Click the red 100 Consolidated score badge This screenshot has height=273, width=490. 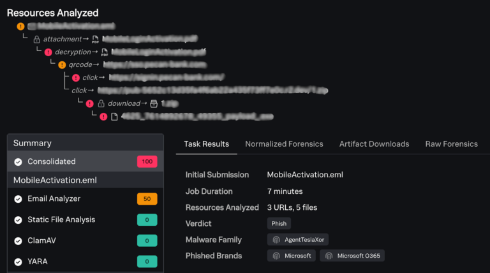147,161
